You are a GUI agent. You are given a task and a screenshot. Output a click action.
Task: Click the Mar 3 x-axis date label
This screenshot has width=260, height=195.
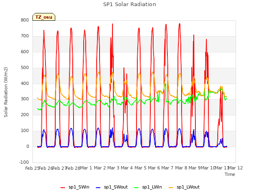coord(113,168)
